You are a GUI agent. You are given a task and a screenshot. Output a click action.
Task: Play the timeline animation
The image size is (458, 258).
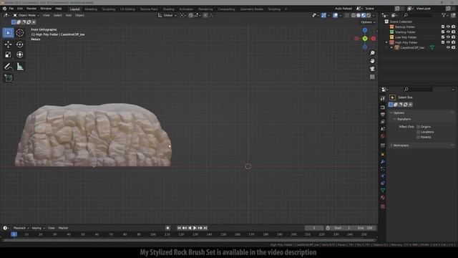pyautogui.click(x=195, y=228)
